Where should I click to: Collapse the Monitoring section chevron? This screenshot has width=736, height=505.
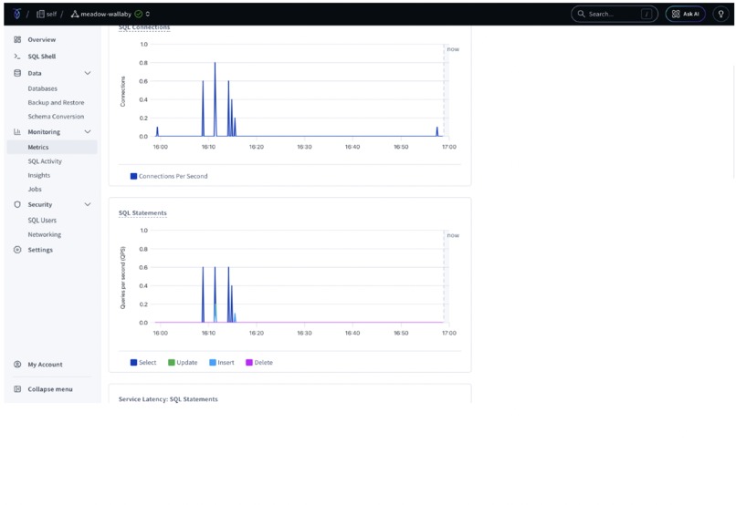pos(88,132)
